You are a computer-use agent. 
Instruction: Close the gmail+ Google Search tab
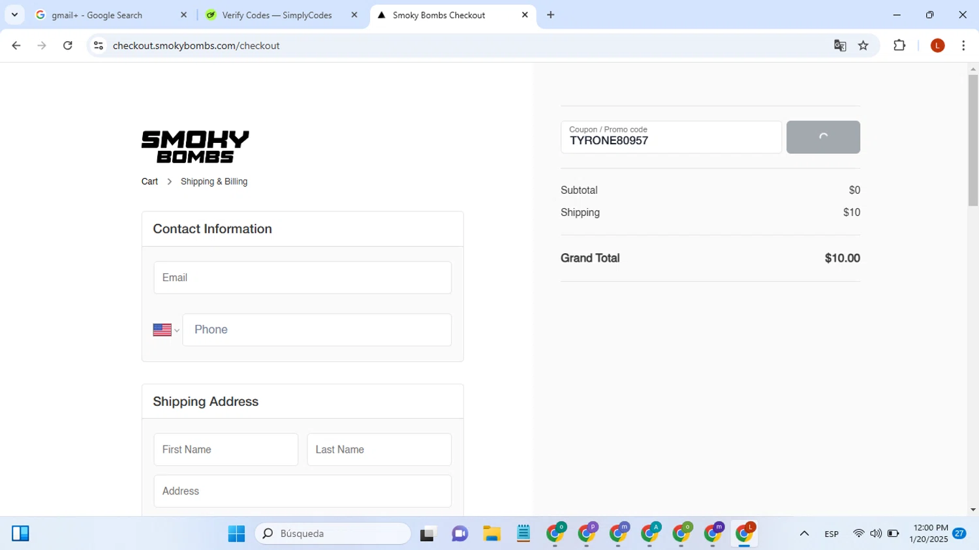tap(183, 15)
